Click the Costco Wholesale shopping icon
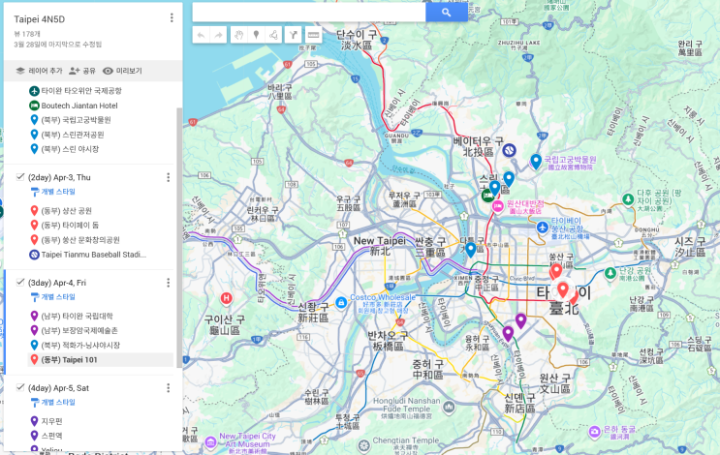The height and width of the screenshot is (455, 720). point(341,302)
